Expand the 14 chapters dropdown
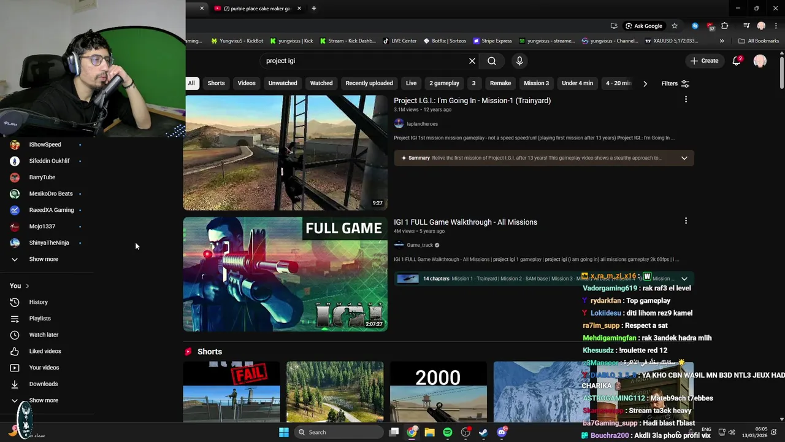The image size is (785, 442). [684, 279]
